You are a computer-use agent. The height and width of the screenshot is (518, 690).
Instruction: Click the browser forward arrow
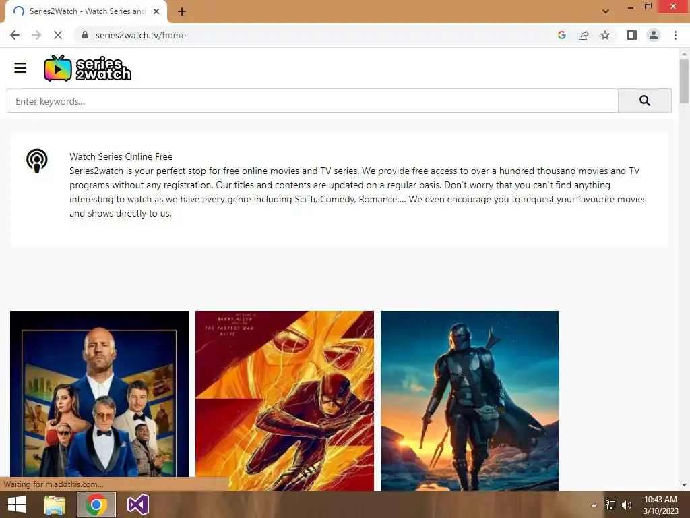(36, 35)
